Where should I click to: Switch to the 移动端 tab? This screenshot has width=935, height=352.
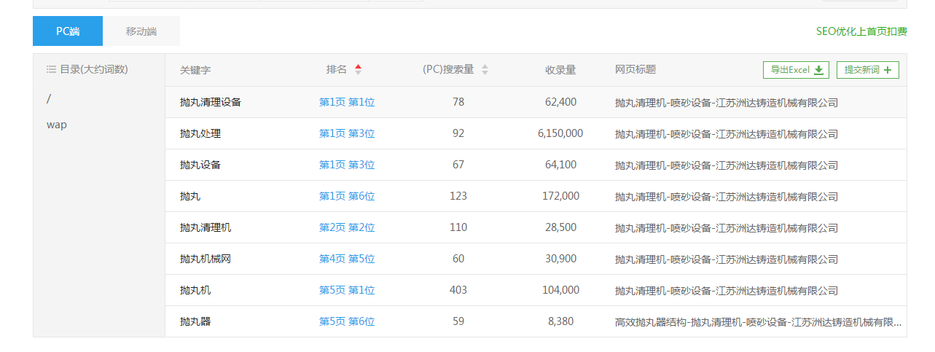[x=141, y=31]
